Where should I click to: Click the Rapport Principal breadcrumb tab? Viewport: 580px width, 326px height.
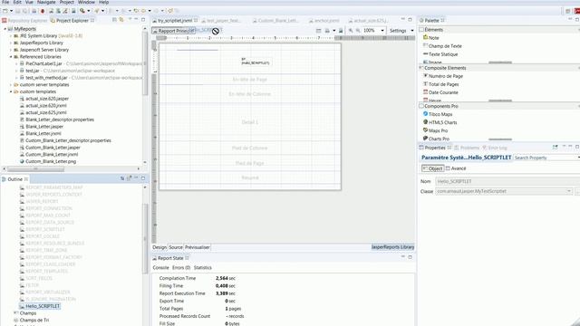pyautogui.click(x=173, y=31)
